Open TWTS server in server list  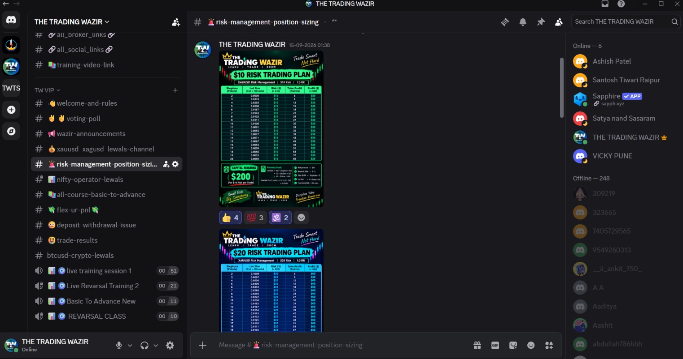(x=11, y=88)
